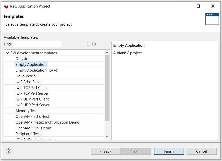The height and width of the screenshot is (161, 222).
Task: Collapse SW development templates tree node
Action: pyautogui.click(x=7, y=53)
